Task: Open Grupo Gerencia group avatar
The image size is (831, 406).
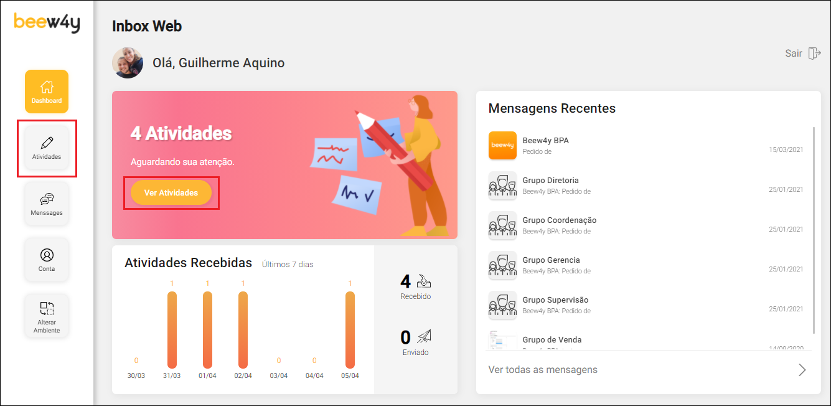Action: 502,265
